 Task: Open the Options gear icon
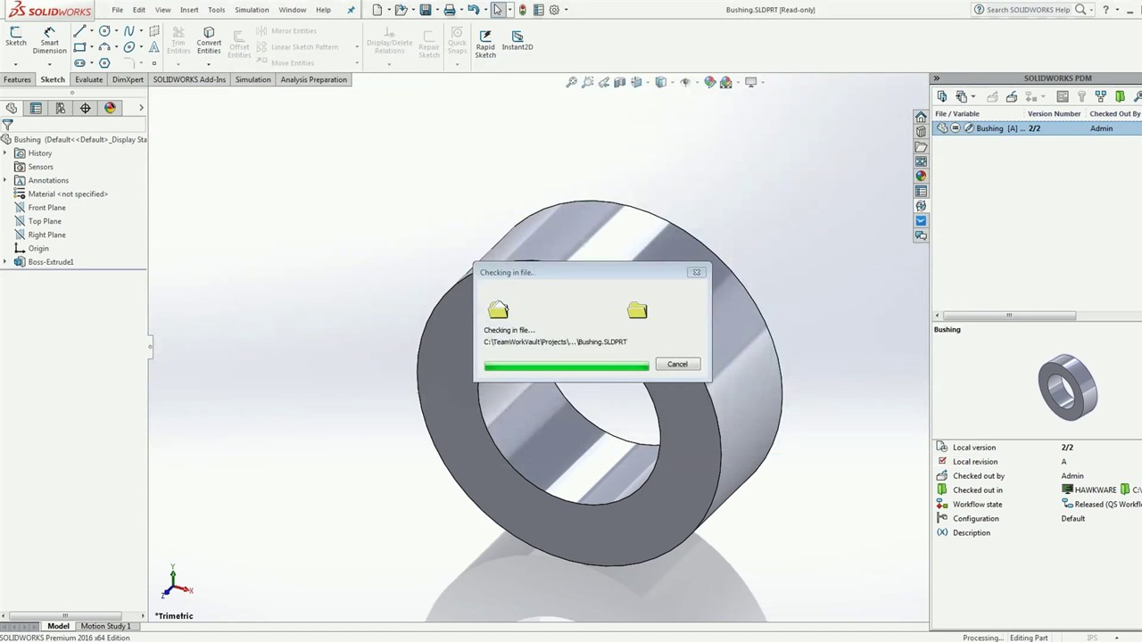(554, 10)
